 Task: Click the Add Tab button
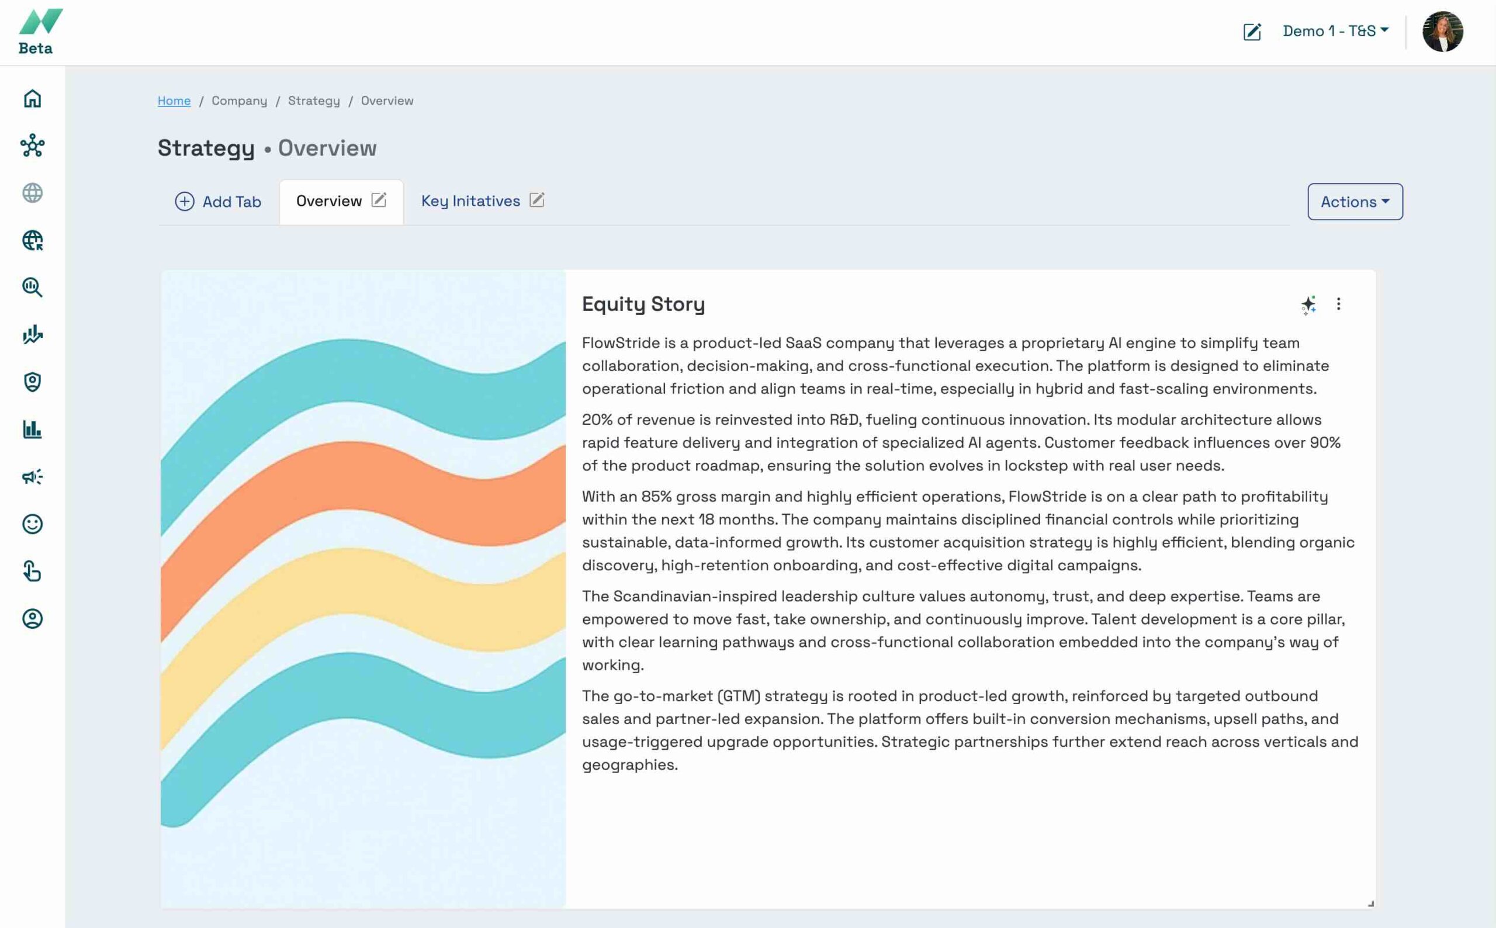point(219,202)
